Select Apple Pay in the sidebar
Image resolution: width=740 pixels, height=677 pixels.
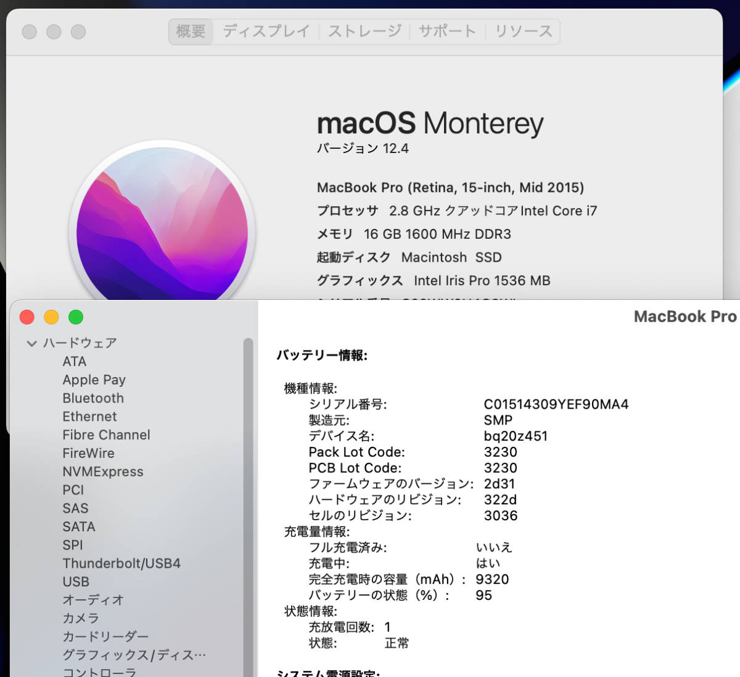pos(94,380)
